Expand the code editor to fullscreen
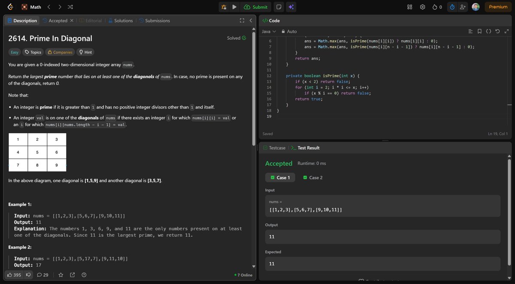This screenshot has width=515, height=284. (x=506, y=31)
